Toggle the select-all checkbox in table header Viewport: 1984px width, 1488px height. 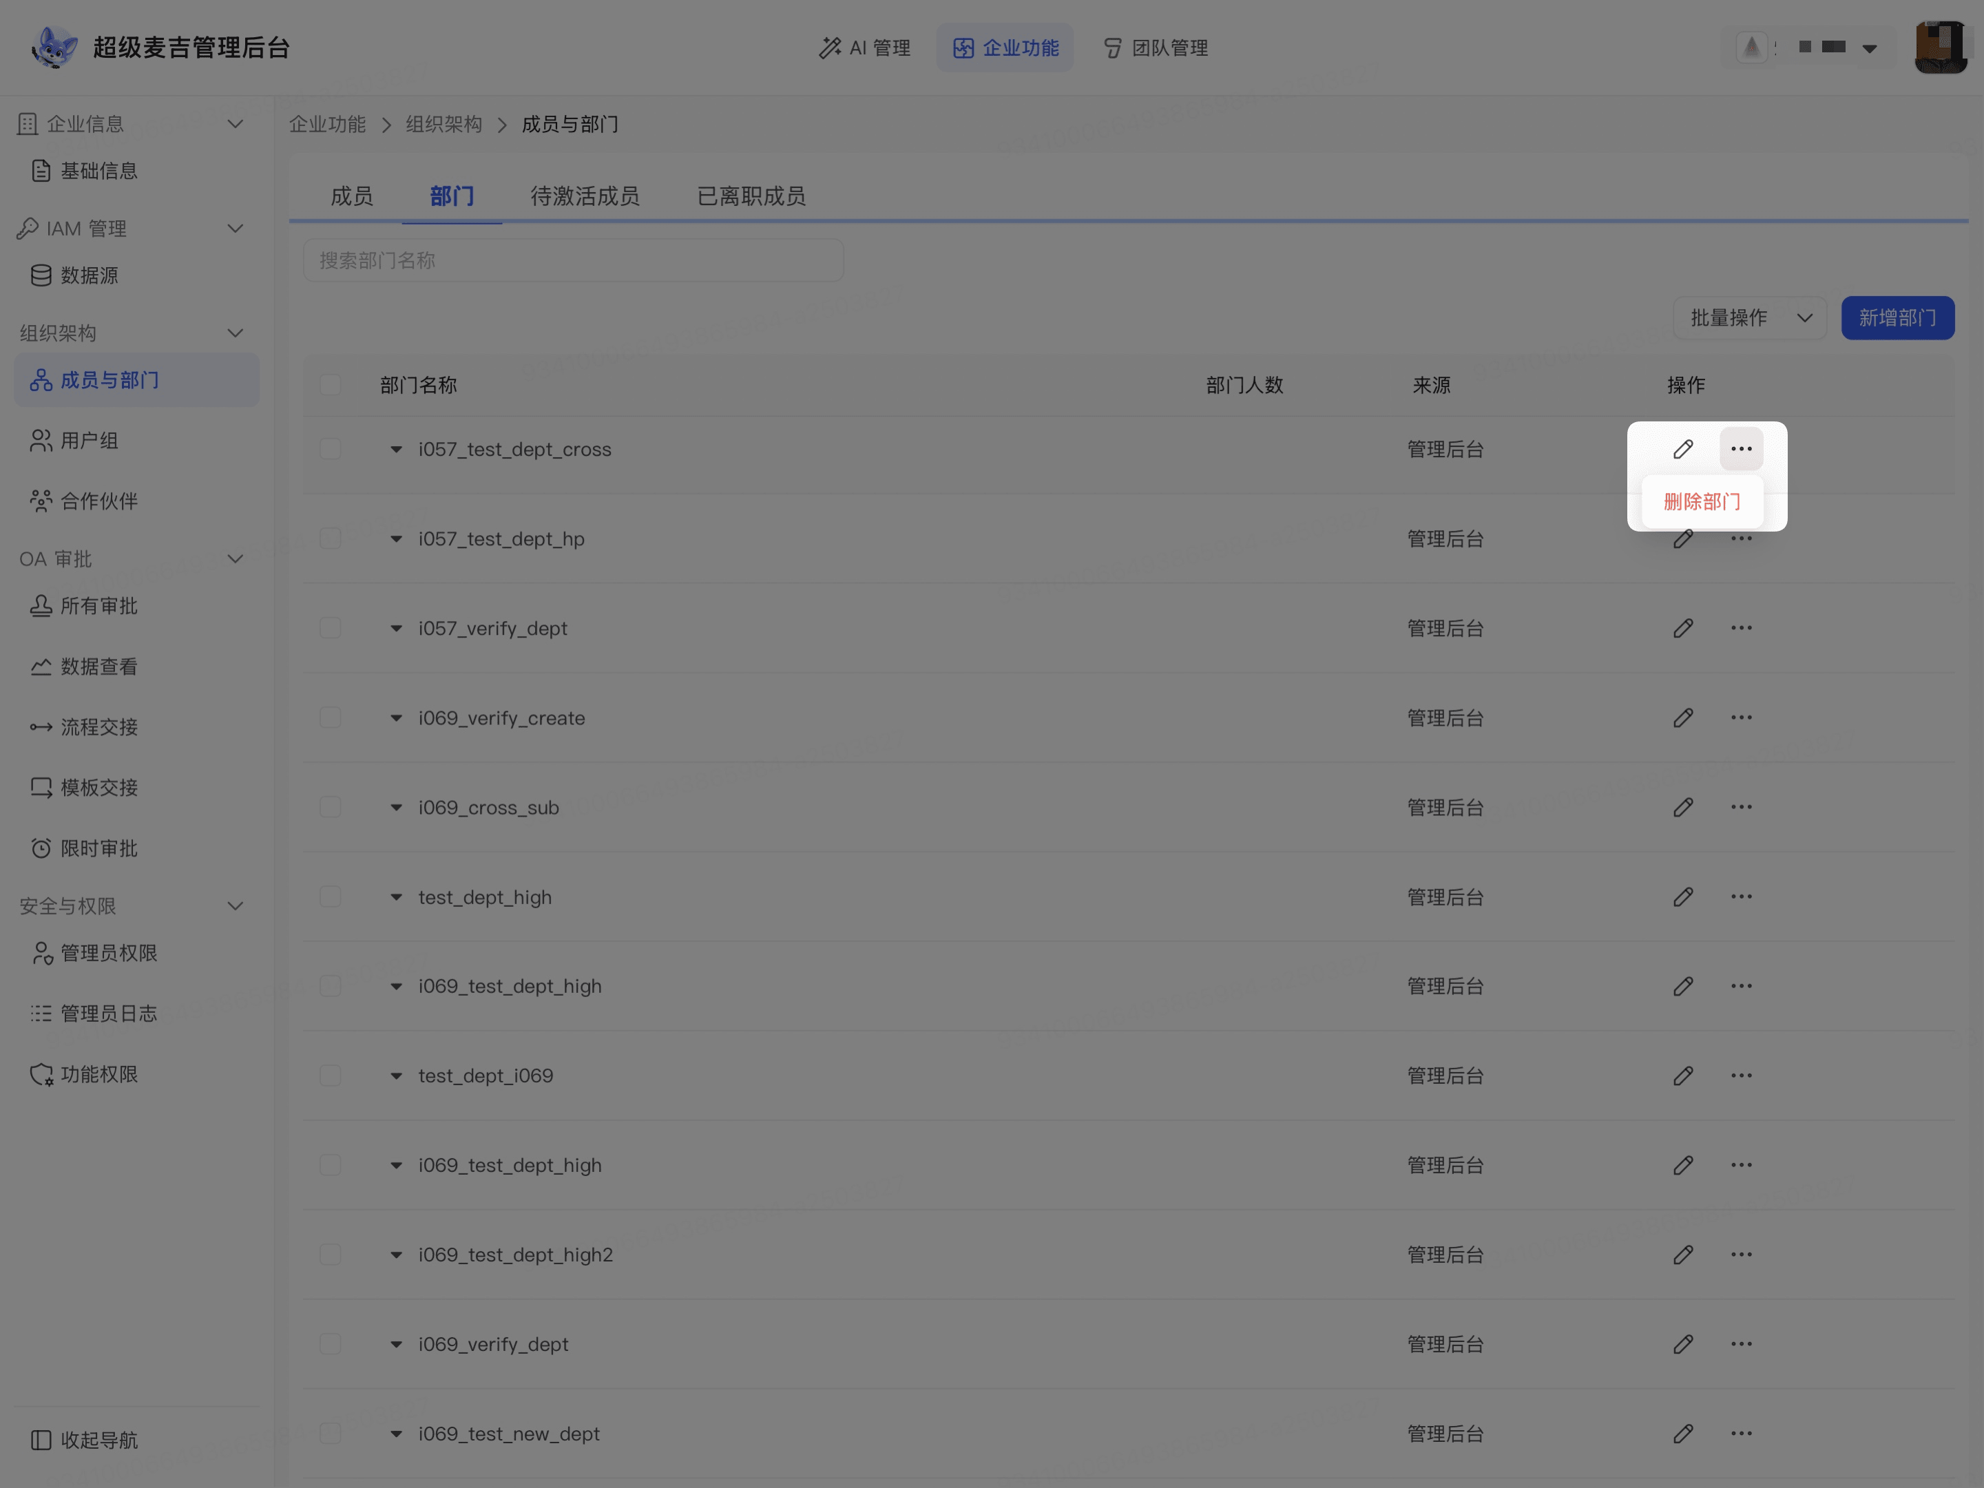[330, 385]
